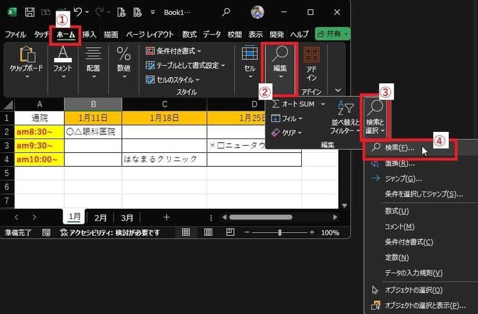Click the Undo arrow icon
The height and width of the screenshot is (314, 478).
click(77, 12)
